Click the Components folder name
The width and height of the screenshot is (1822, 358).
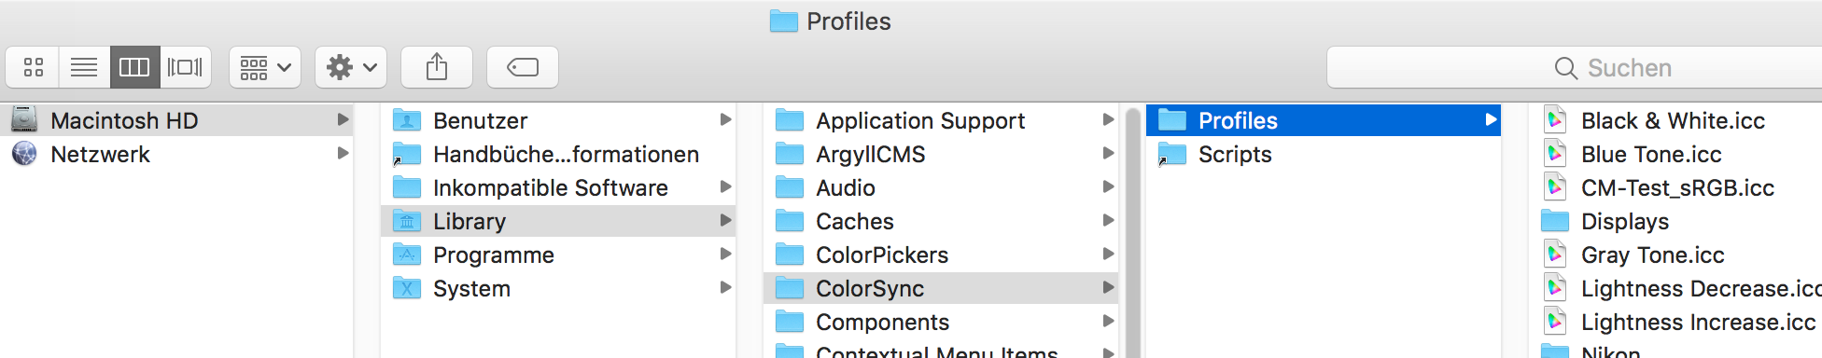(x=882, y=322)
